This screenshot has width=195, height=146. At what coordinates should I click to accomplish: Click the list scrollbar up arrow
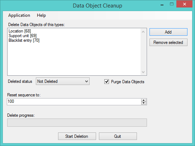[x=143, y=32]
